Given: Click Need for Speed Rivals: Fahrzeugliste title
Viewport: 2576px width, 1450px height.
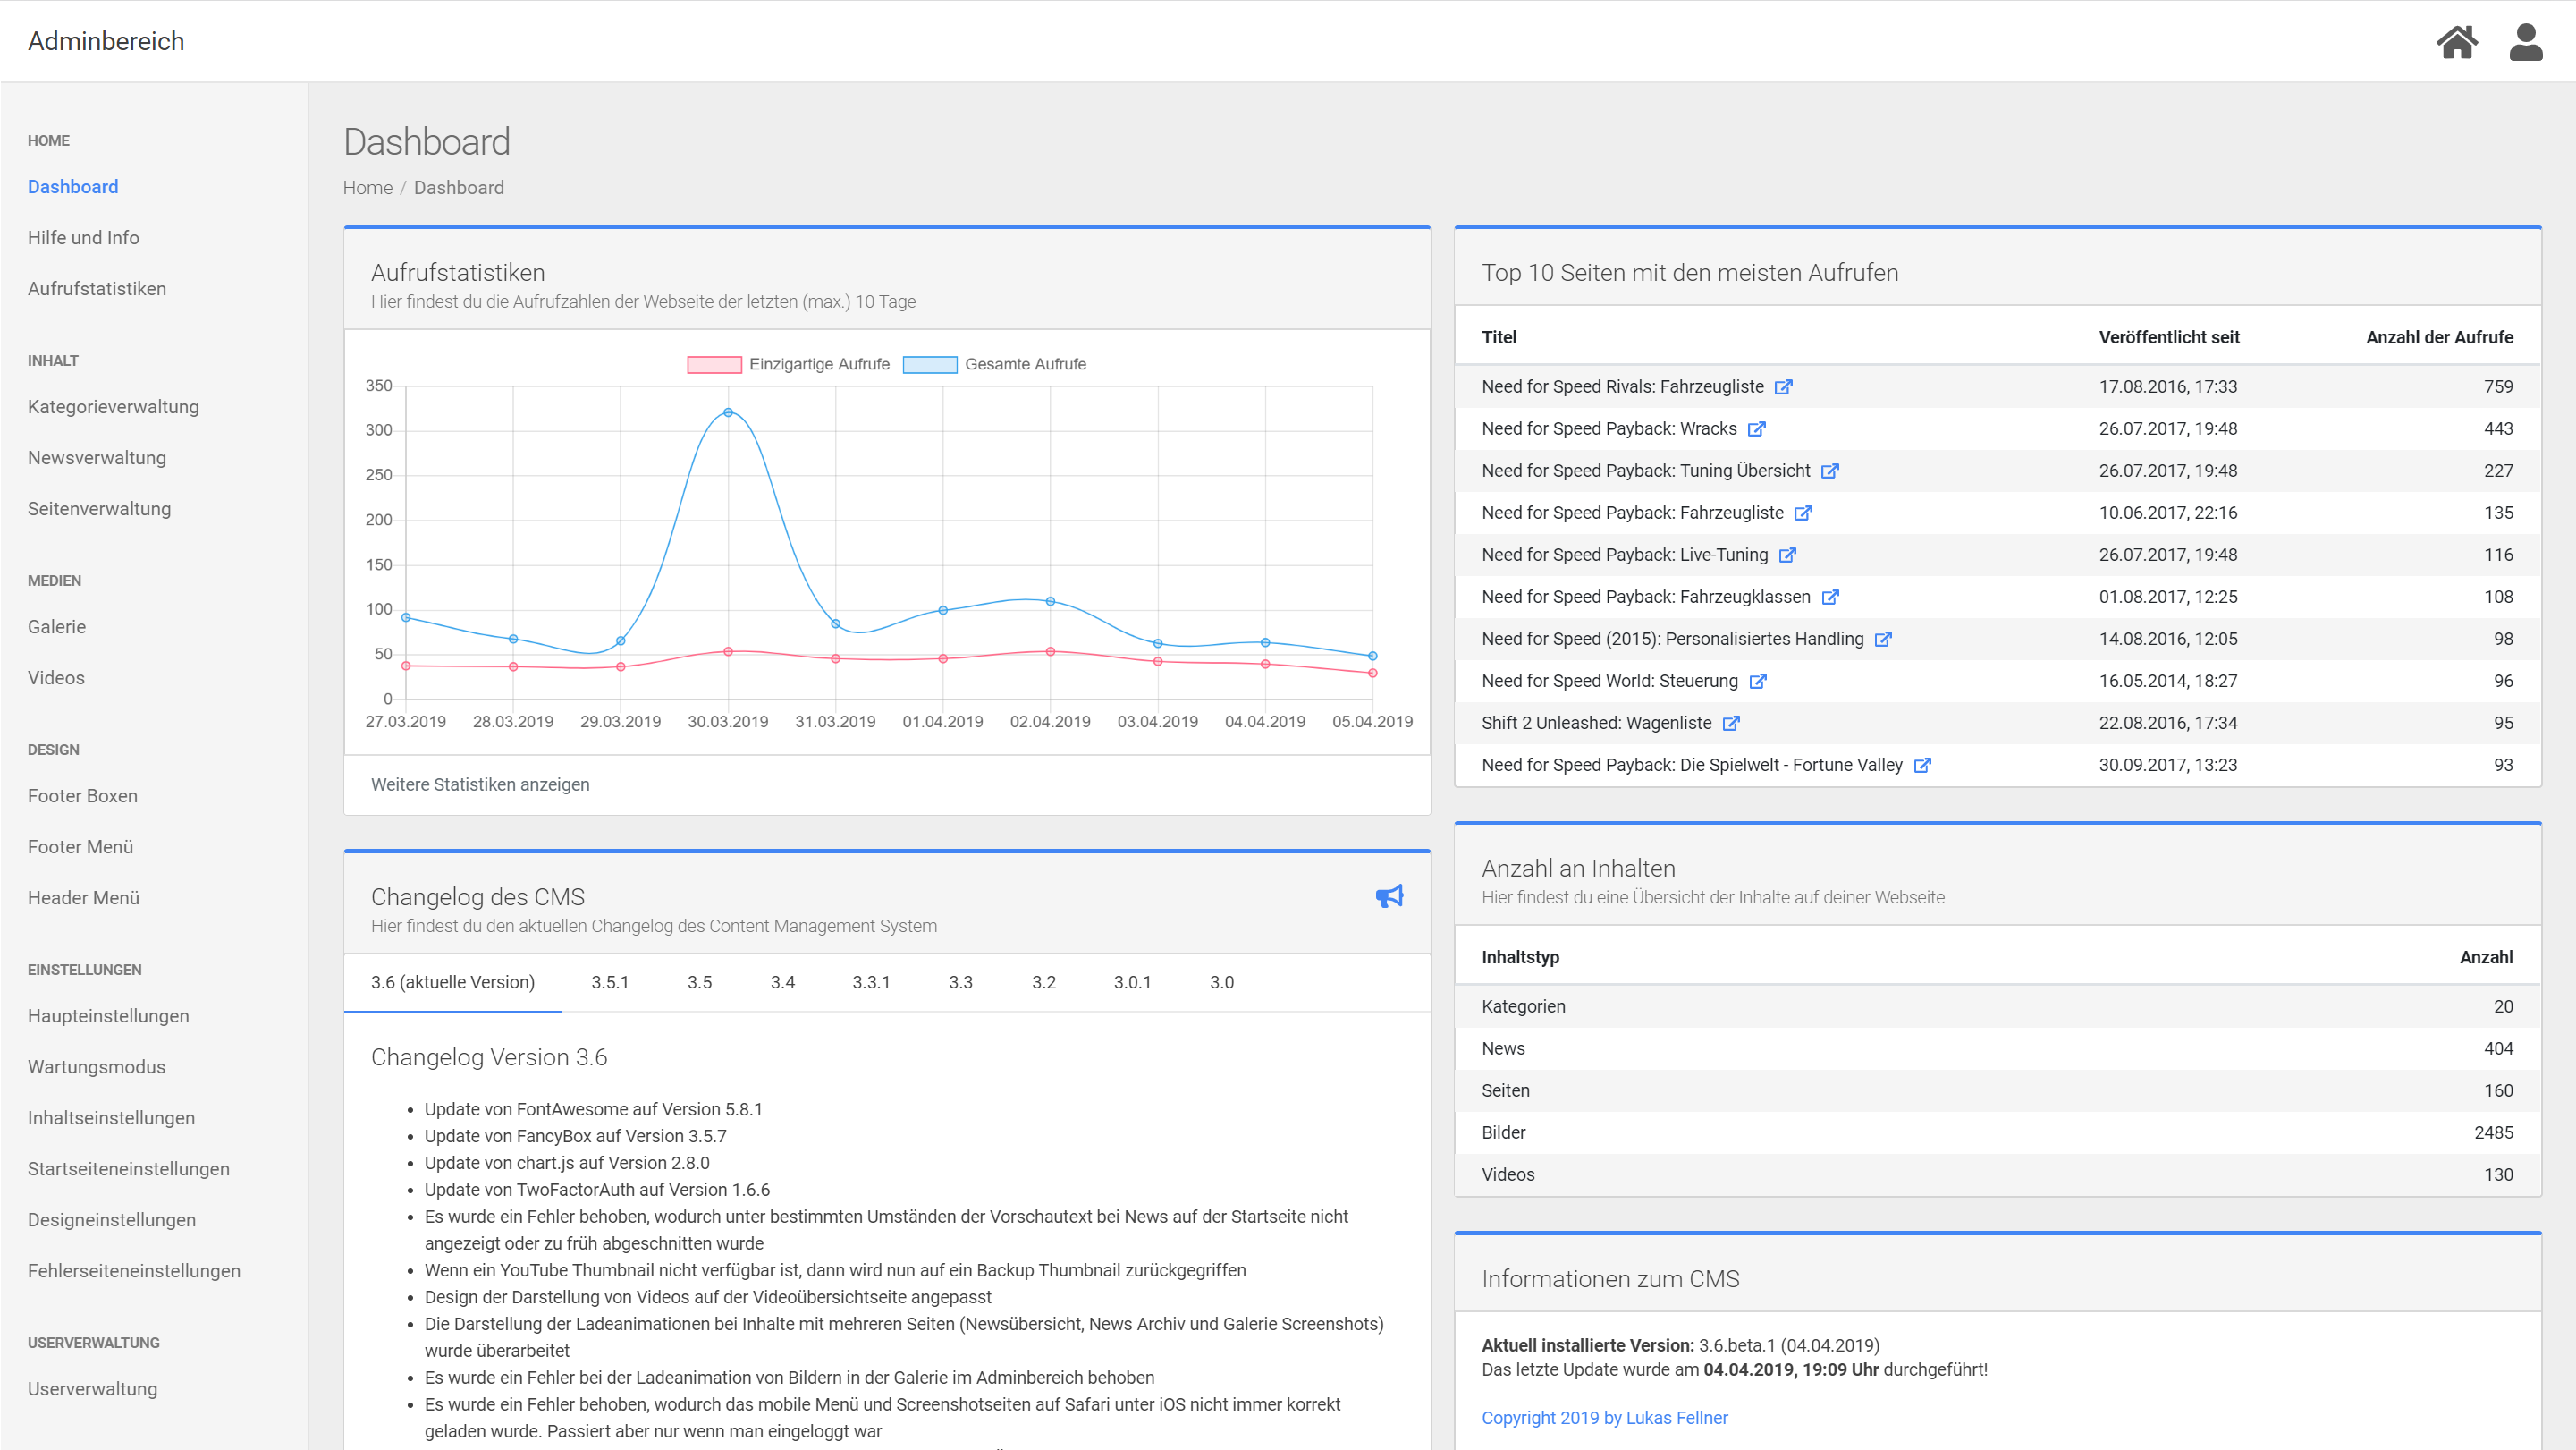Looking at the screenshot, I should (1622, 387).
